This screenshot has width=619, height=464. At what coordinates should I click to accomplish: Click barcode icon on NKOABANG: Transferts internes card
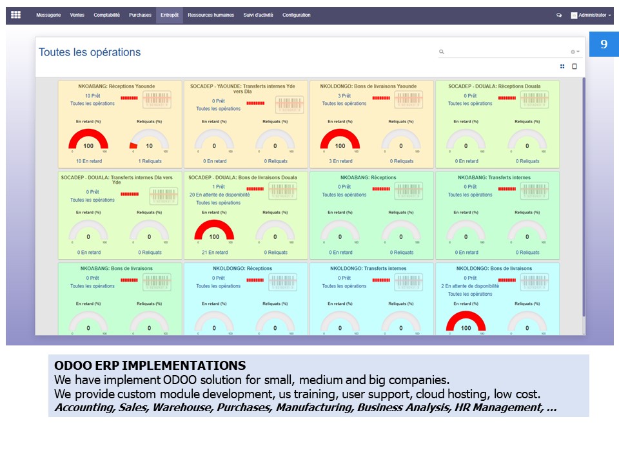pos(535,191)
